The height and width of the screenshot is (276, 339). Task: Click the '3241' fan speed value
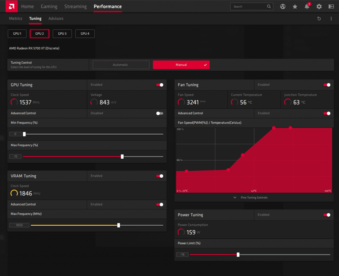tap(193, 102)
